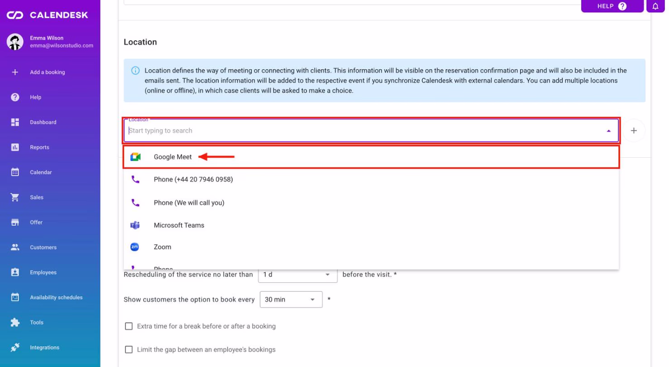The height and width of the screenshot is (367, 669).
Task: Select Google Meet from the location list
Action: [371, 157]
